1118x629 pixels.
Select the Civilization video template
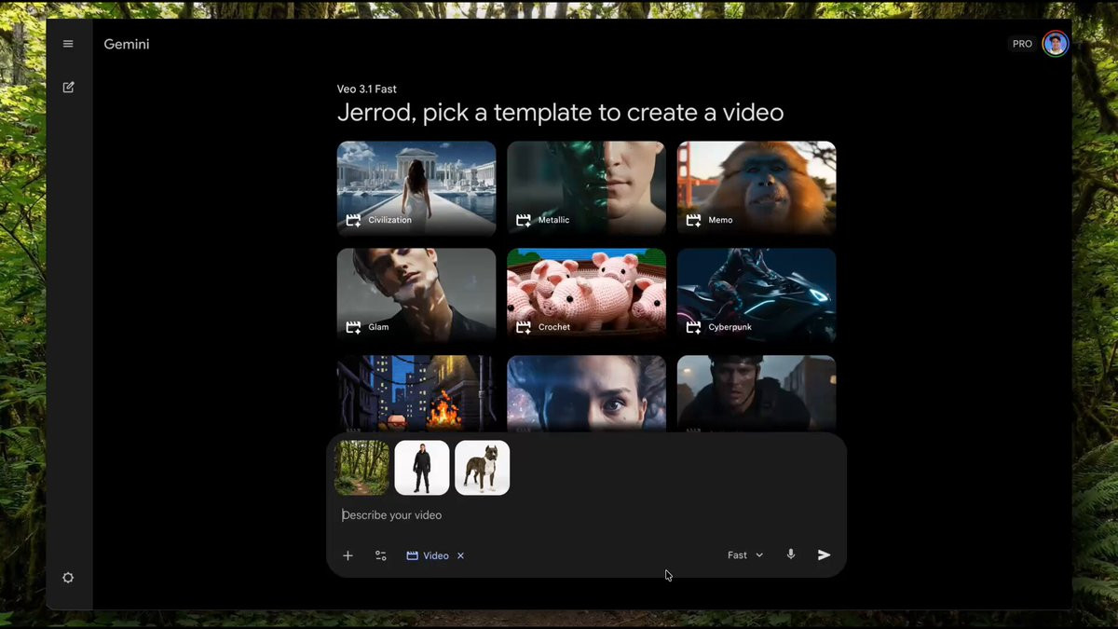point(416,187)
